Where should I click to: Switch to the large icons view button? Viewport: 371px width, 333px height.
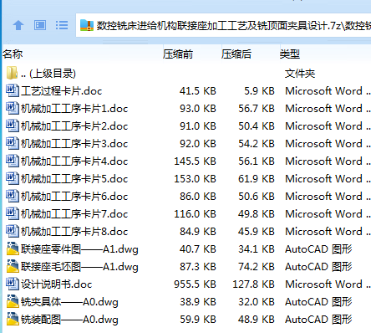(x=40, y=25)
